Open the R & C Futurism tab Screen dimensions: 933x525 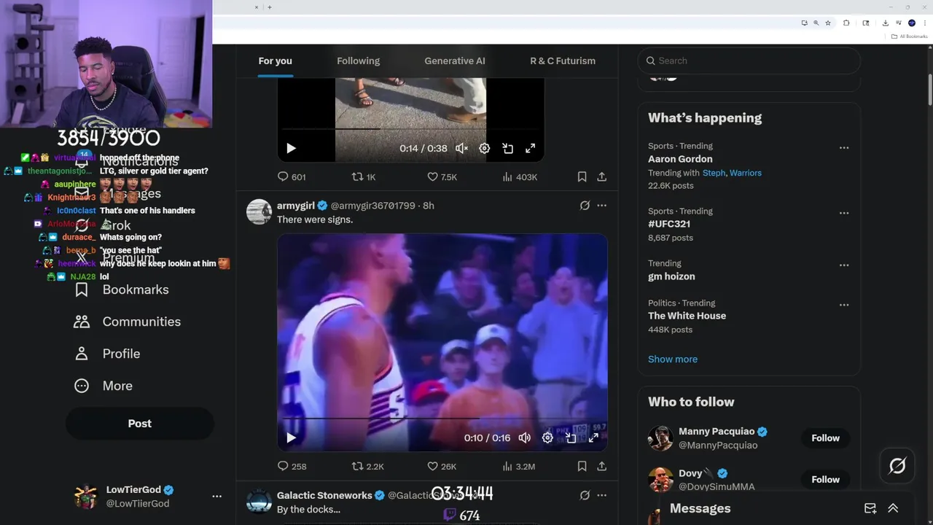pos(563,61)
